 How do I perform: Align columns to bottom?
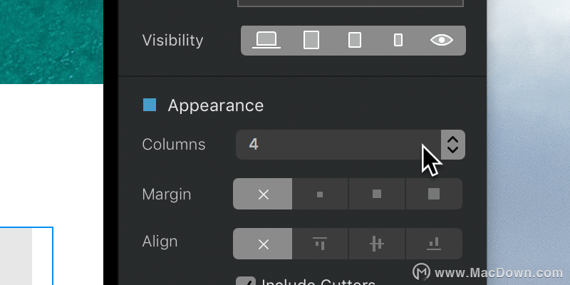pos(434,244)
